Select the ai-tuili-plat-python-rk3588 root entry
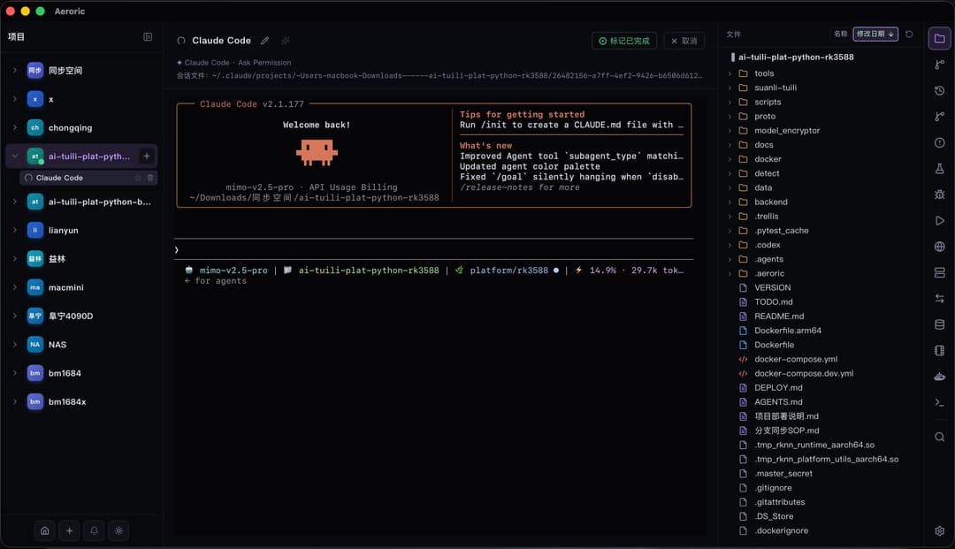 [796, 57]
